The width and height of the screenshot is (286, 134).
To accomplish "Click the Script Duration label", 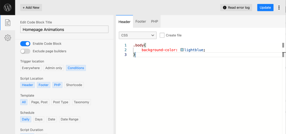I will click(31, 130).
